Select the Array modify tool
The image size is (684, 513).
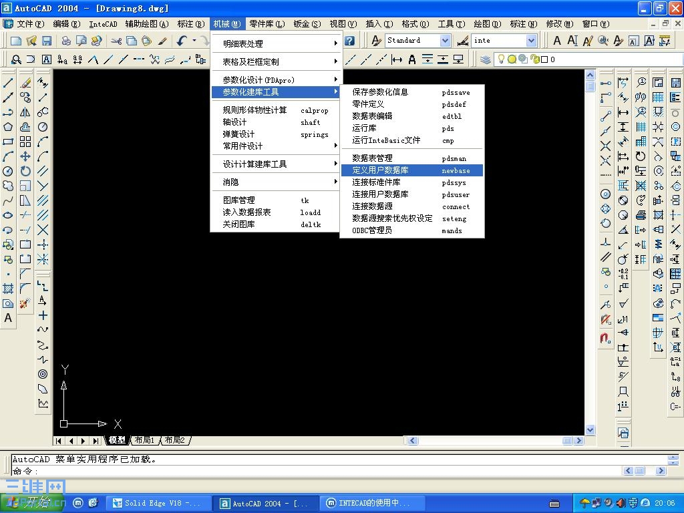click(25, 142)
